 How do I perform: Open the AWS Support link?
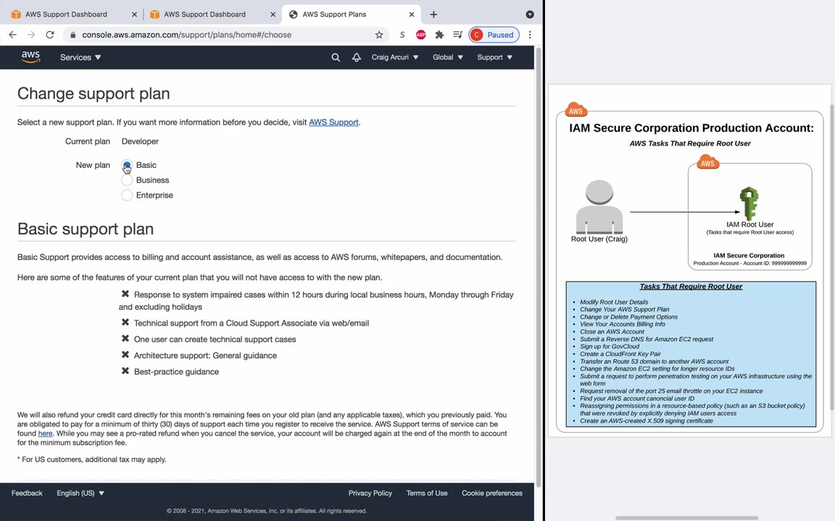tap(333, 122)
